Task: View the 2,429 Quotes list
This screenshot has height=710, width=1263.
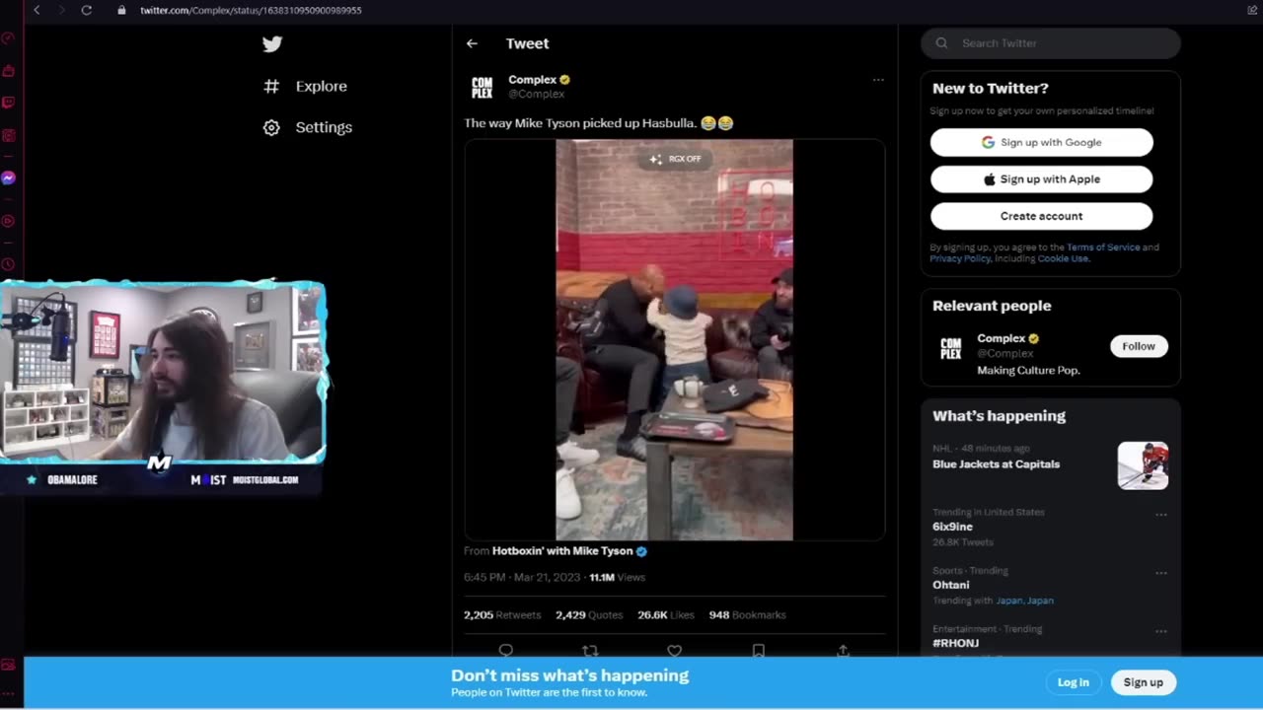Action: click(x=589, y=615)
